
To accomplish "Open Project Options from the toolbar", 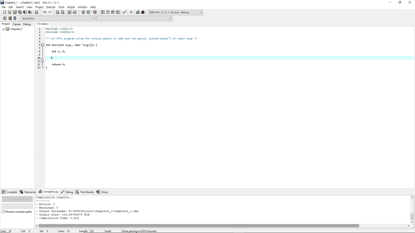I will pos(95,12).
